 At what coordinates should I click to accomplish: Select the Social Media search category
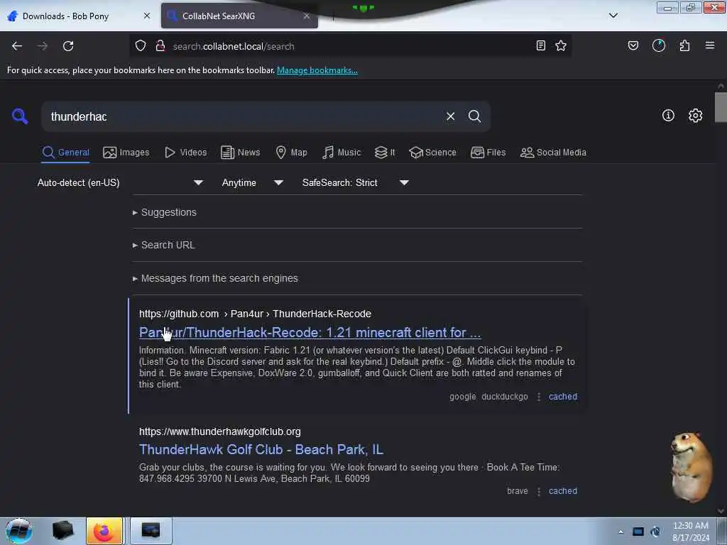click(x=553, y=153)
